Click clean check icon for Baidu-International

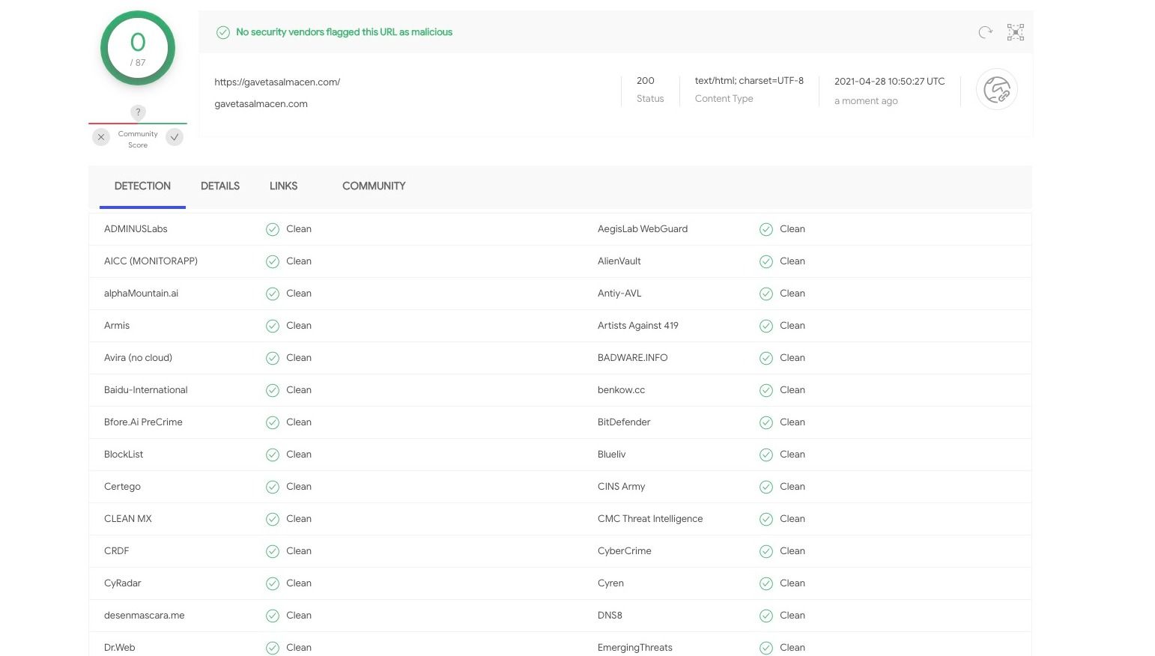(273, 391)
